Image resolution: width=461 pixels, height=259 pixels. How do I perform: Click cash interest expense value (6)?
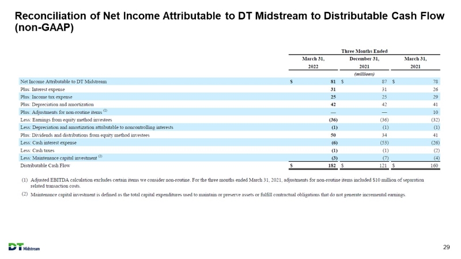[334, 143]
